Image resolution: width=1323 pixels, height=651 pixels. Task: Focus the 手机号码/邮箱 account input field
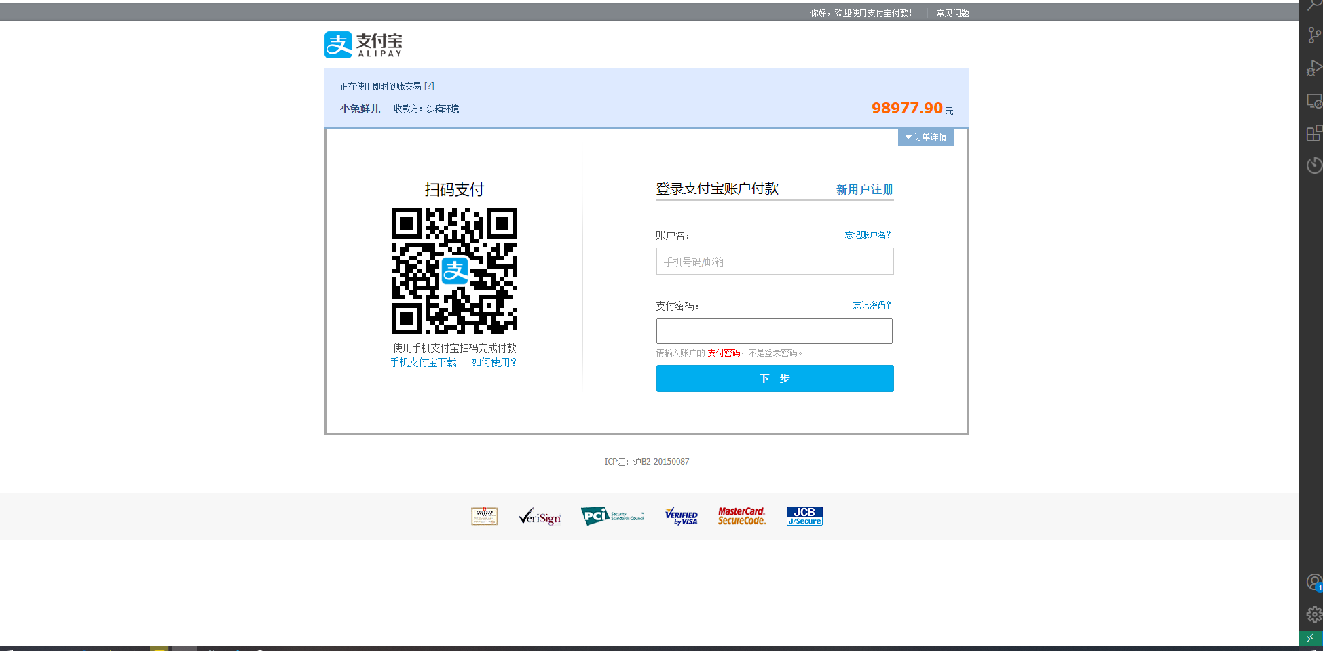point(775,261)
